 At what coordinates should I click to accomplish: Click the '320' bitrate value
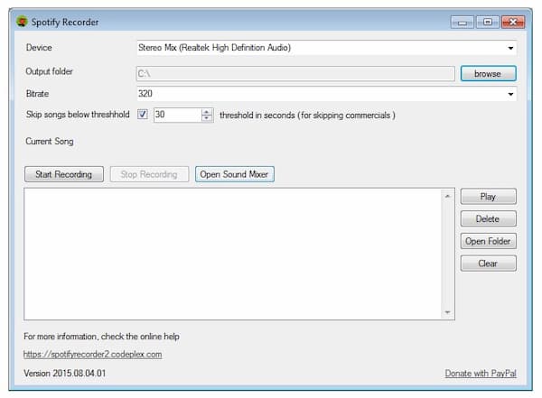[x=145, y=94]
